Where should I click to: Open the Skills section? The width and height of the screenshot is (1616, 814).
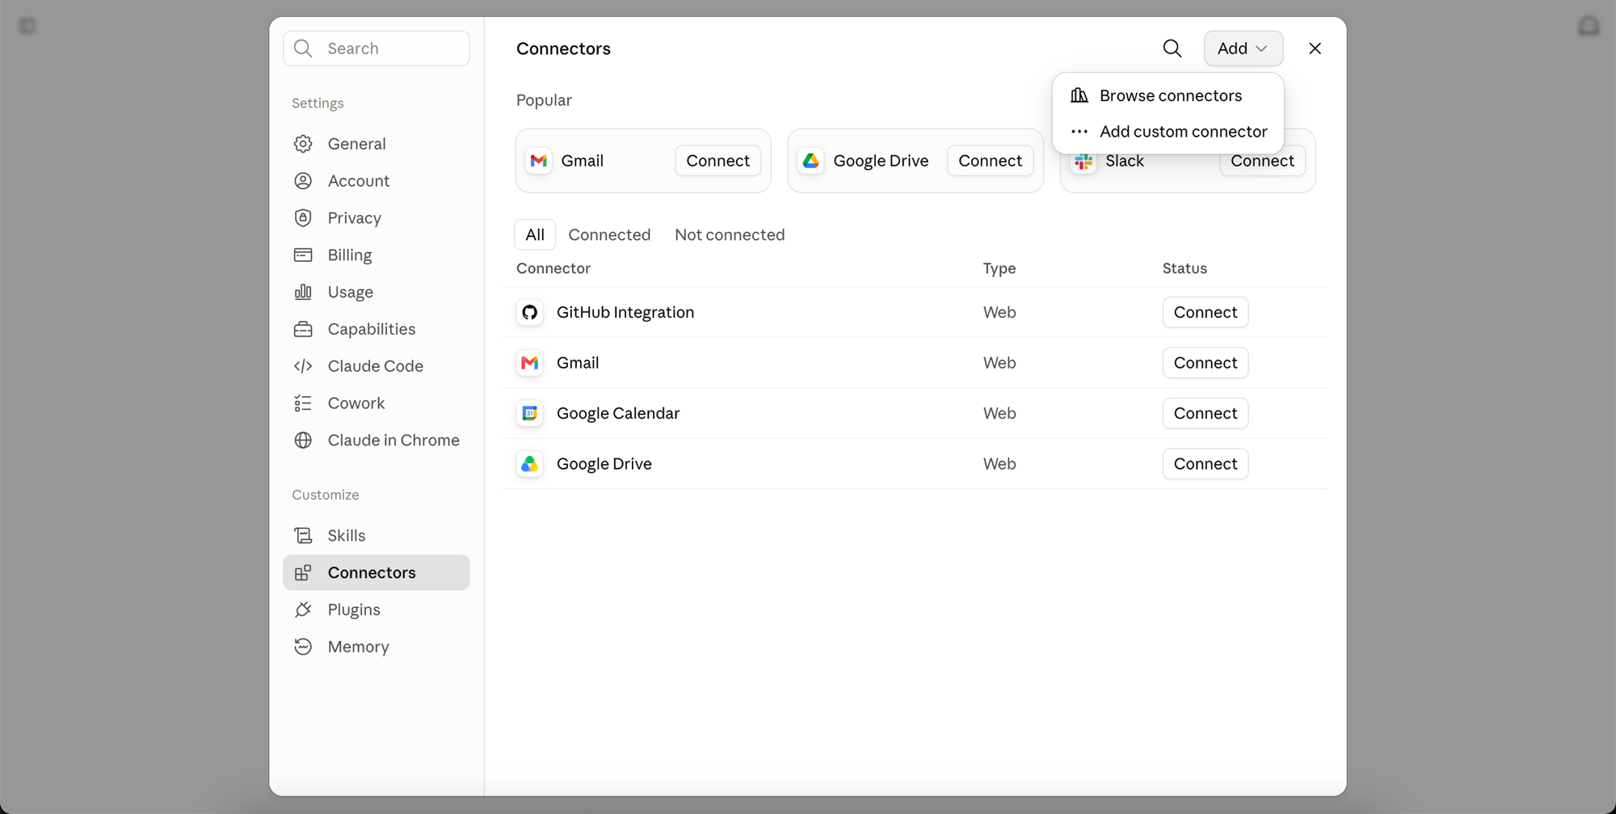(377, 536)
